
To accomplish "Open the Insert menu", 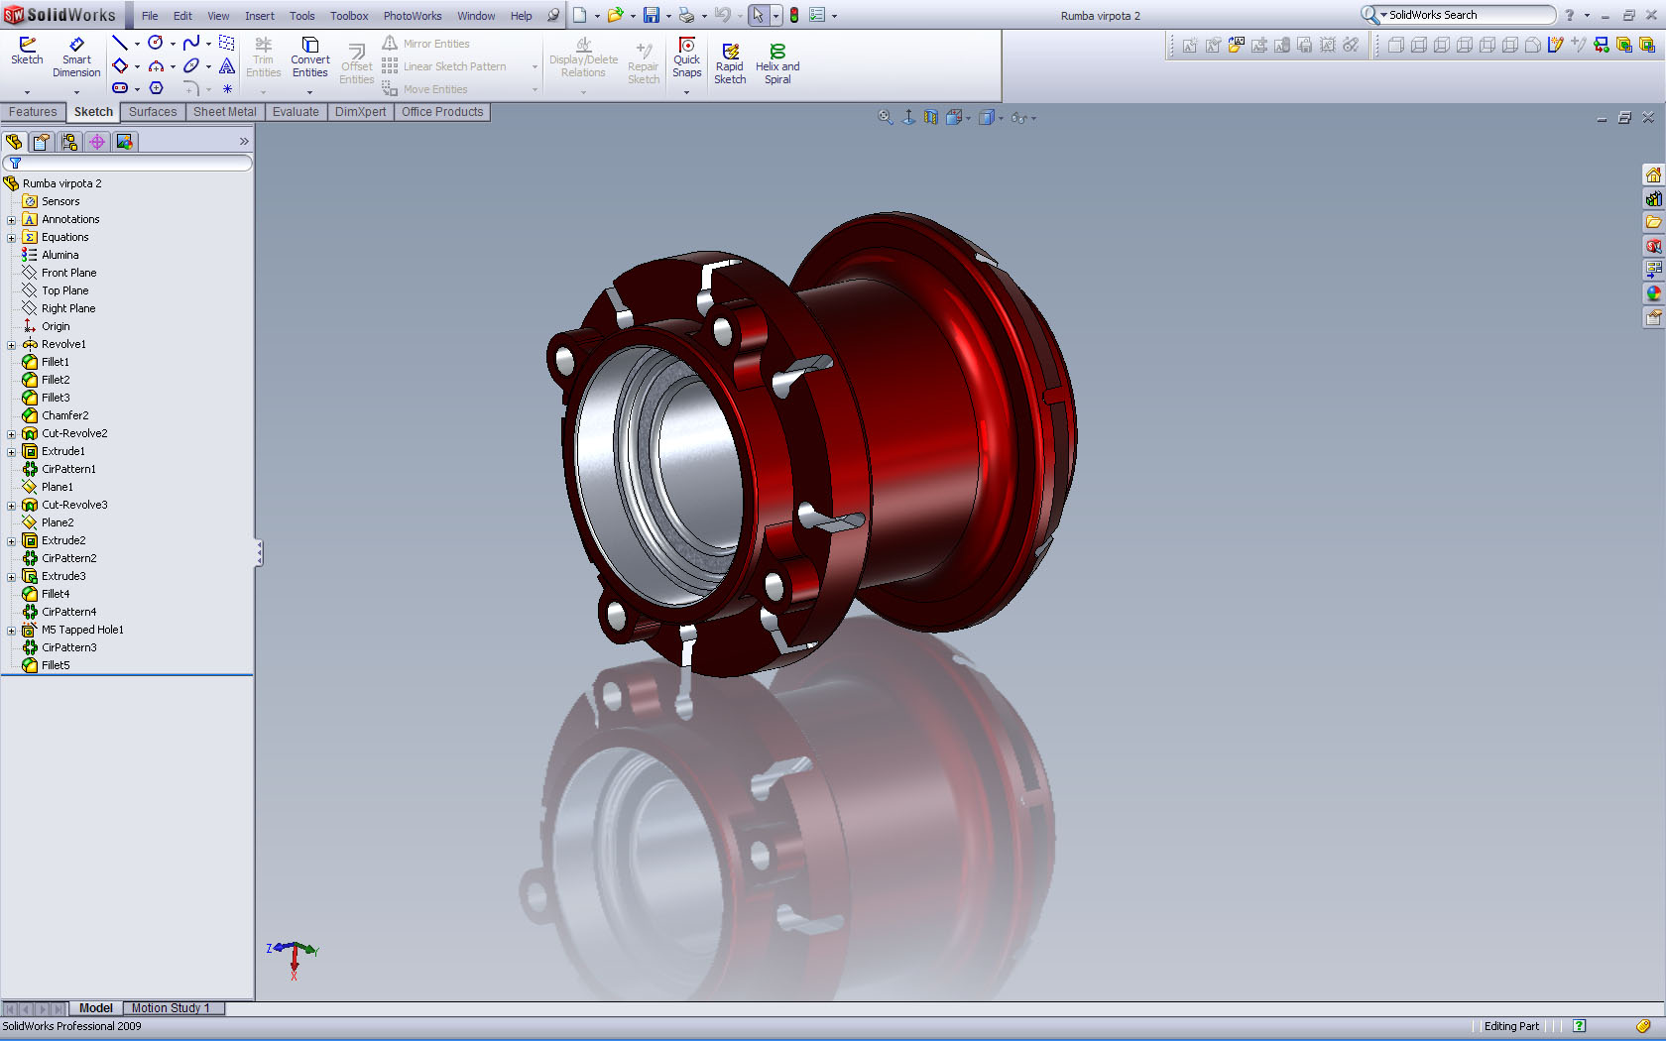I will [x=260, y=16].
